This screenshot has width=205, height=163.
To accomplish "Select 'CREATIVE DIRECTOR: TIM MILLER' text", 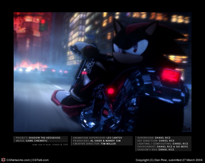I will [x=94, y=144].
